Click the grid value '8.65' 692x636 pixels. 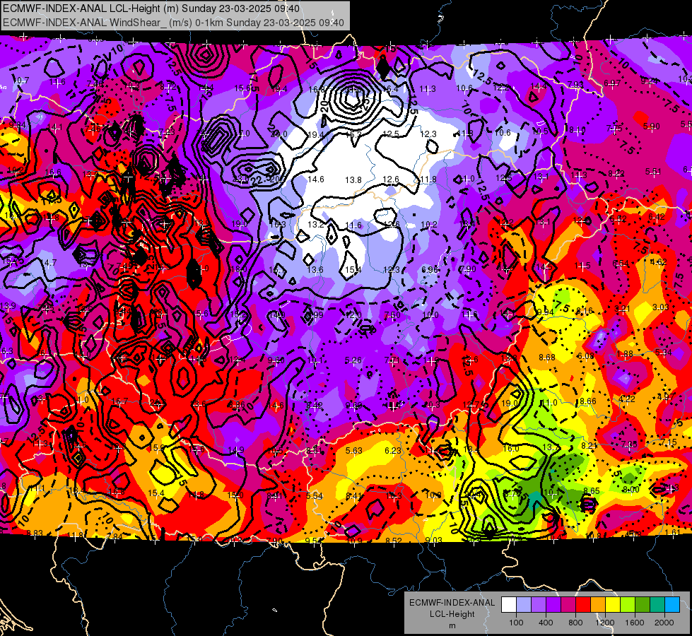tap(592, 491)
